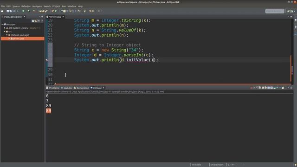Image resolution: width=297 pixels, height=167 pixels.
Task: Switch to the Declaration tab
Action: coord(82,88)
